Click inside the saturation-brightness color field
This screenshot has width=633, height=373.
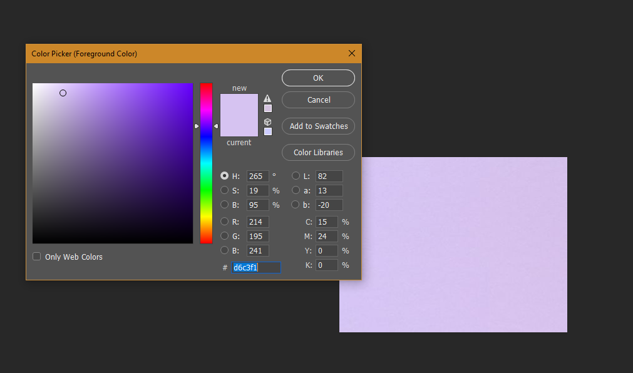pyautogui.click(x=113, y=163)
